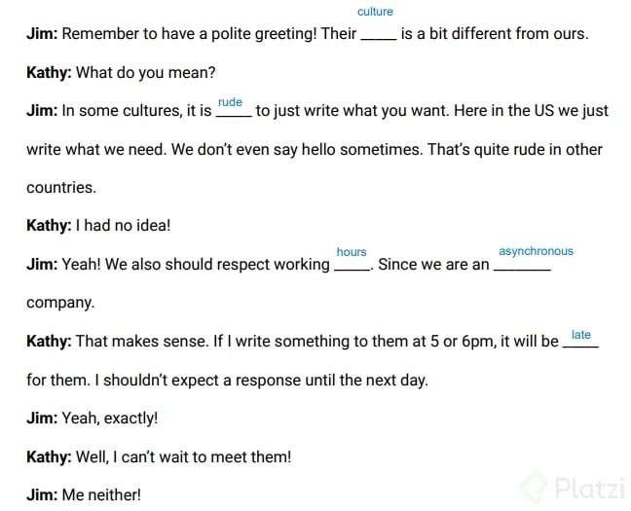Click the blank filled with "rude"
The image size is (631, 511).
[233, 112]
